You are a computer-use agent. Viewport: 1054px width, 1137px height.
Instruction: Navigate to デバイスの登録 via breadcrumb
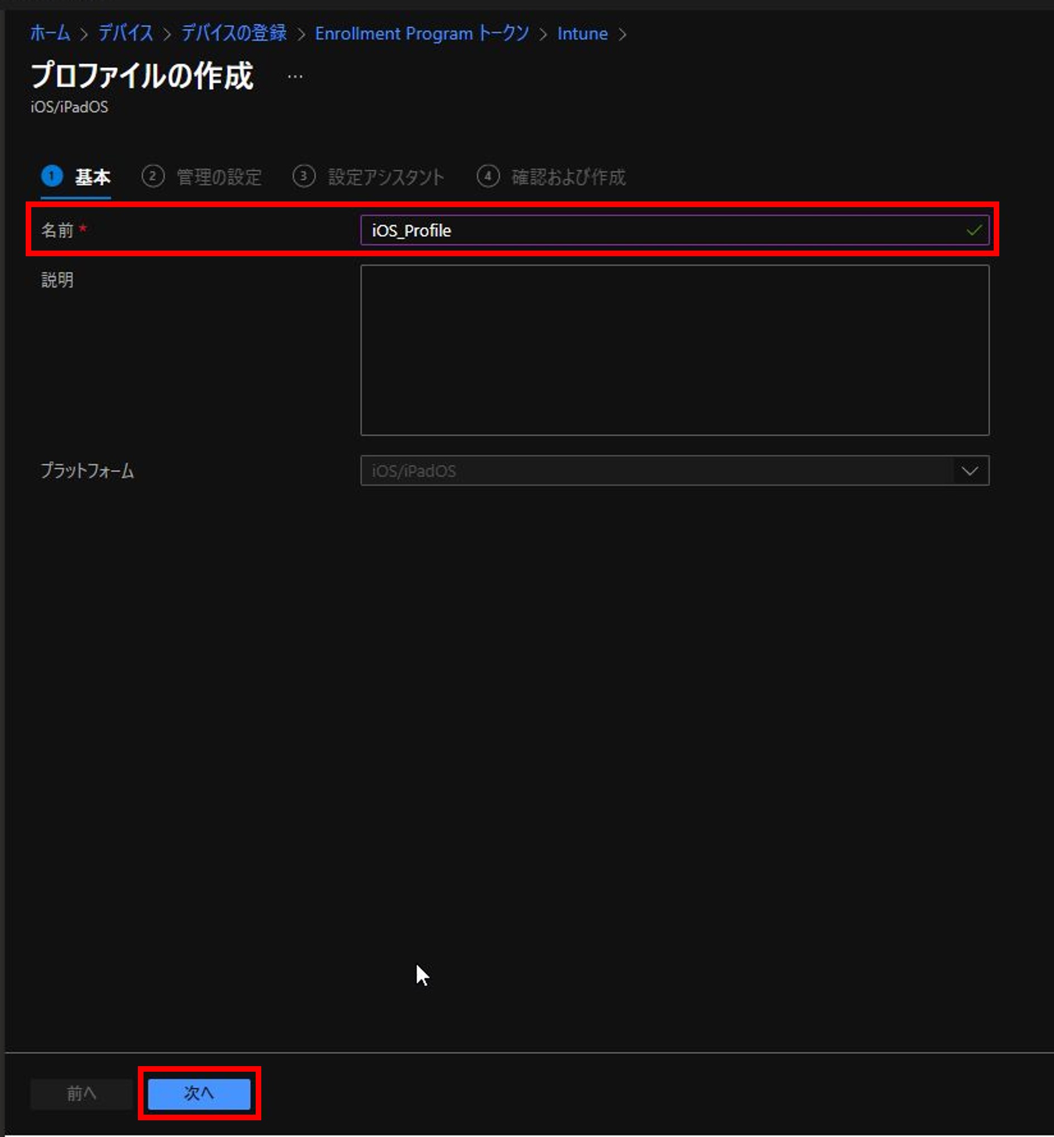233,33
